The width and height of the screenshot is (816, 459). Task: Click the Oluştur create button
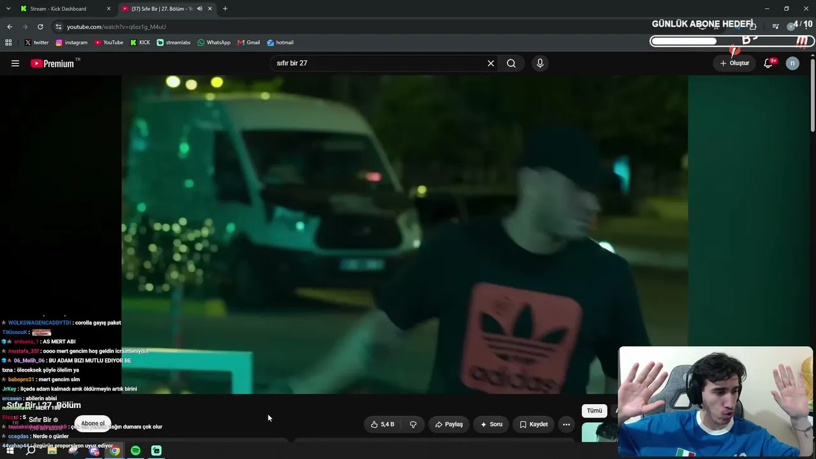tap(734, 63)
